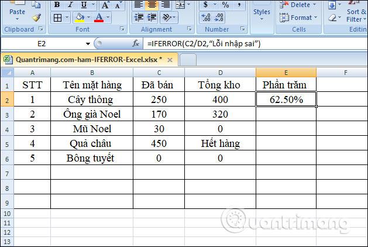The height and width of the screenshot is (247, 368).
Task: Toggle Italic formatting
Action: pyautogui.click(x=70, y=5)
